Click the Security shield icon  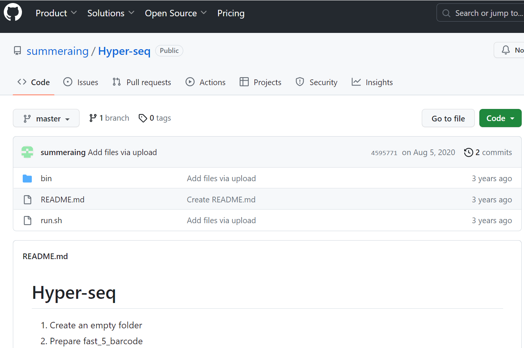click(300, 82)
